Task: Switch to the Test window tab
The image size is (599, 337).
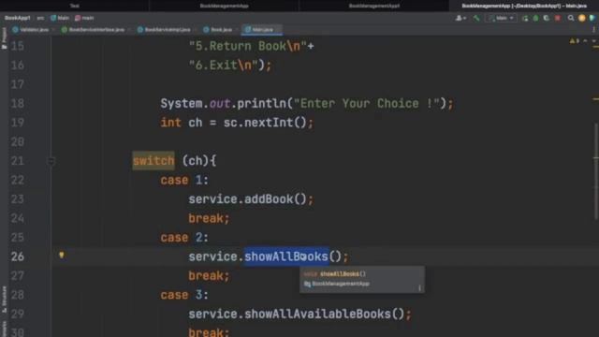Action: point(75,6)
